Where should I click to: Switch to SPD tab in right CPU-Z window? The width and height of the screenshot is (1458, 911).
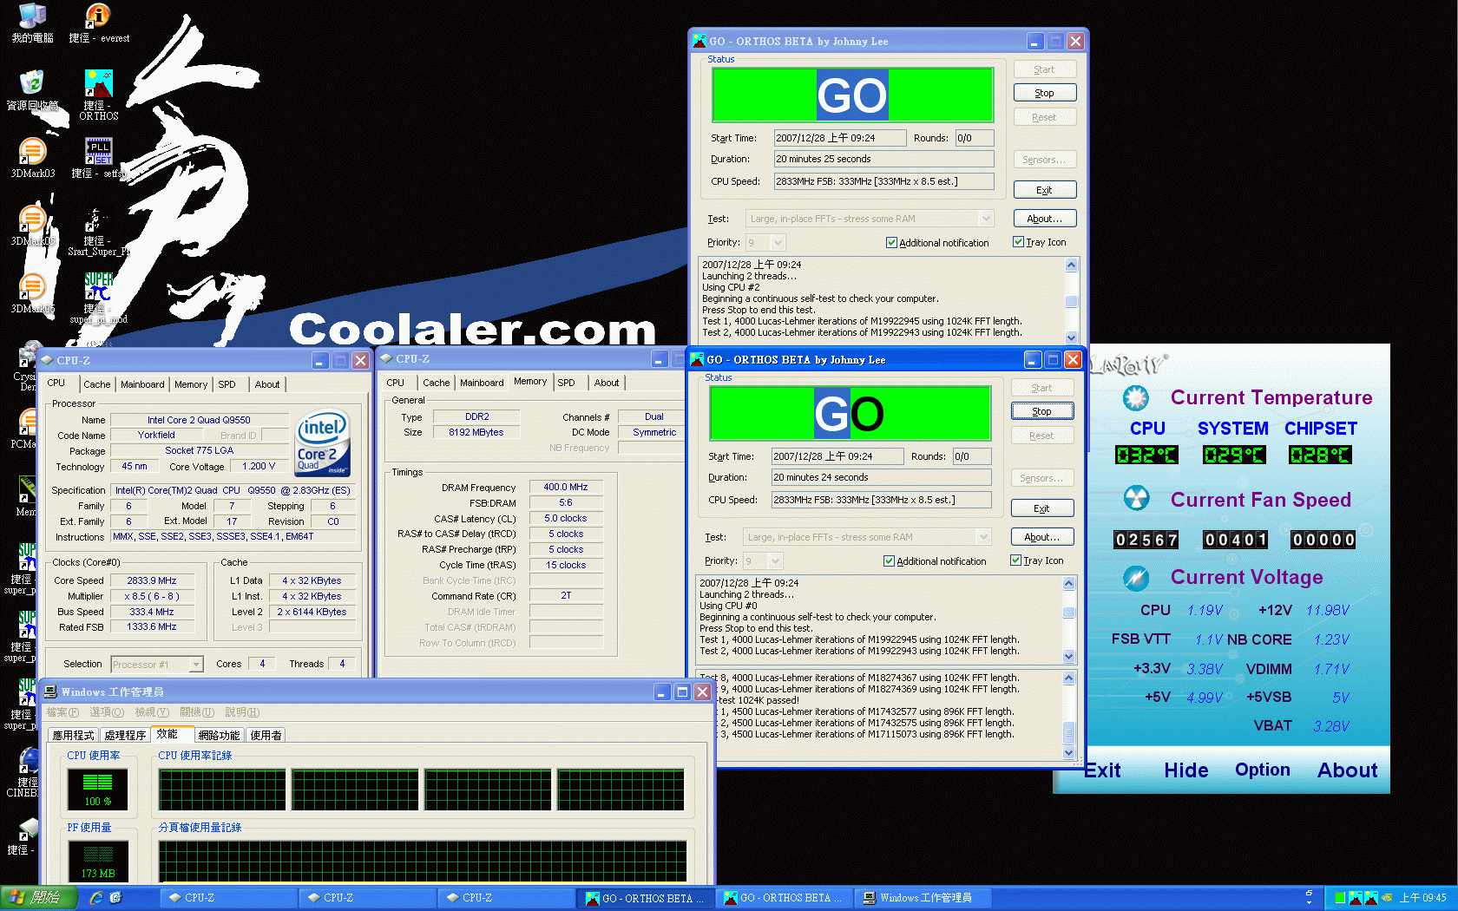(566, 383)
